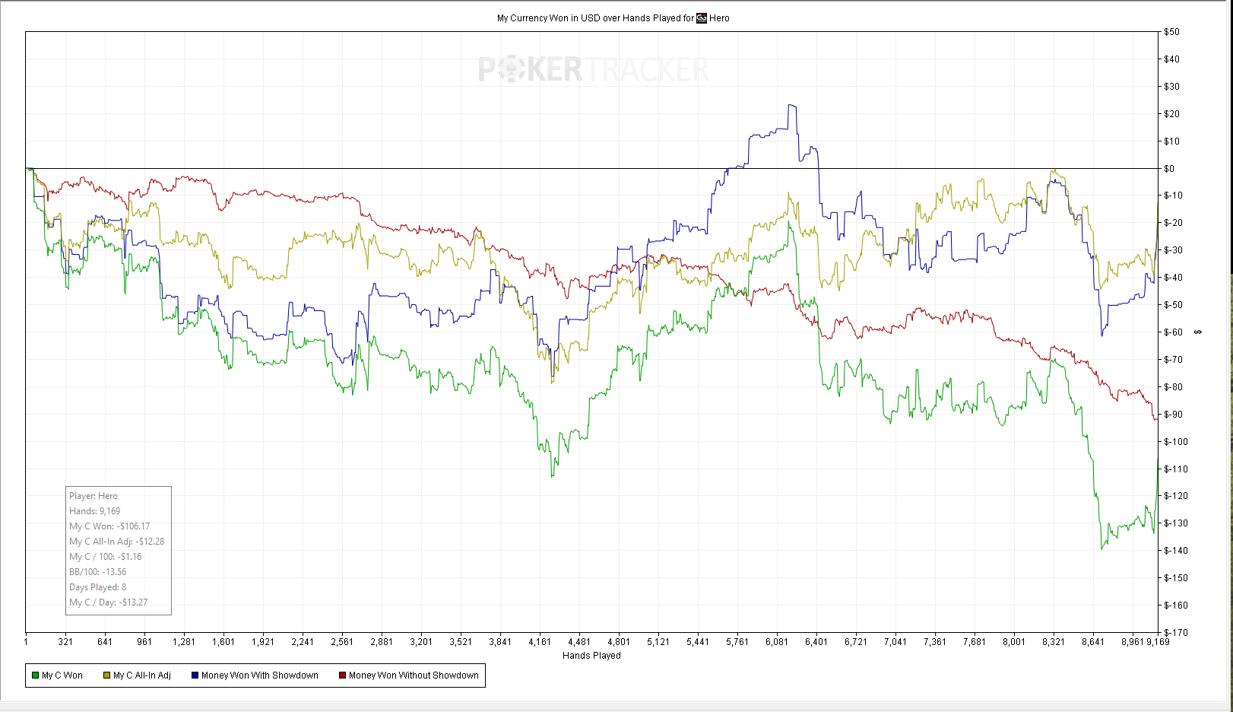
Task: Click the "321" x-axis tick label
Action: (x=65, y=642)
